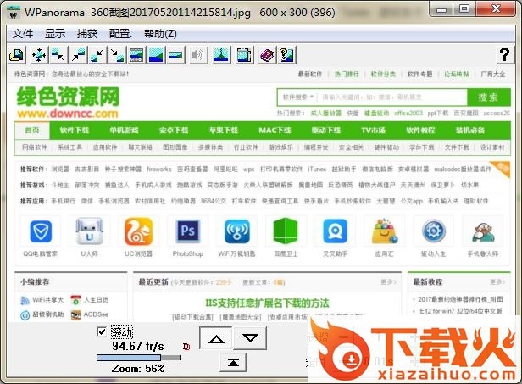Click the full landscape picture view icon
The height and width of the screenshot is (384, 522).
tap(156, 55)
